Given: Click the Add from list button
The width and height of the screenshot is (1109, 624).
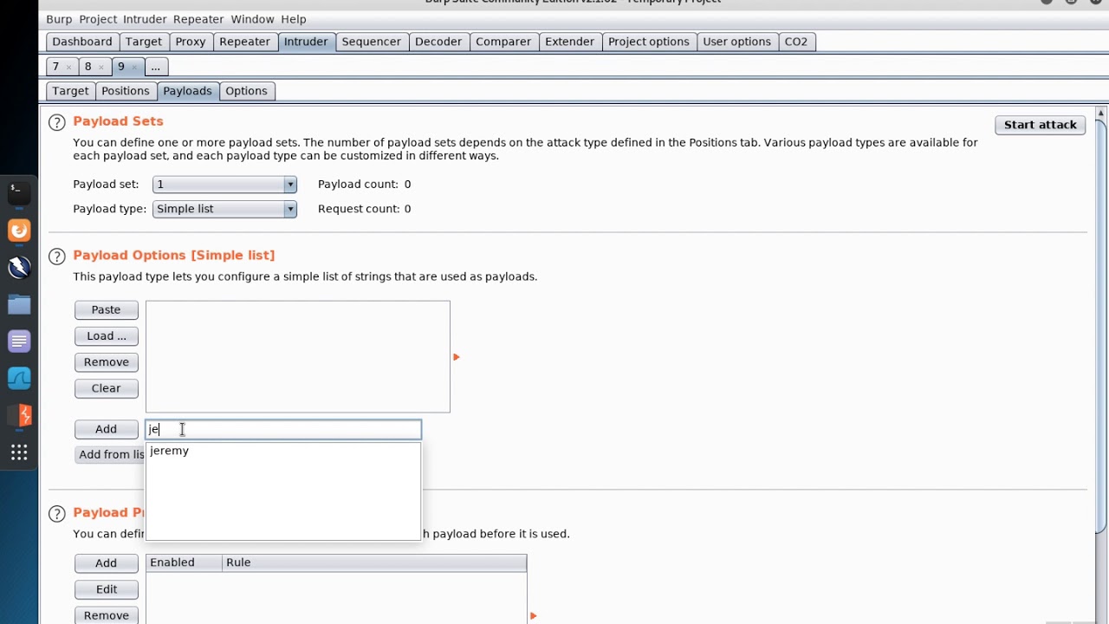Looking at the screenshot, I should click(110, 454).
